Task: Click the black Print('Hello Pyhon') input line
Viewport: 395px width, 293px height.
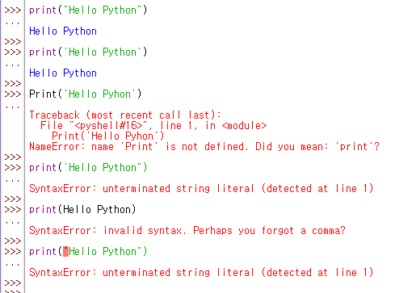Action: pyautogui.click(x=85, y=94)
